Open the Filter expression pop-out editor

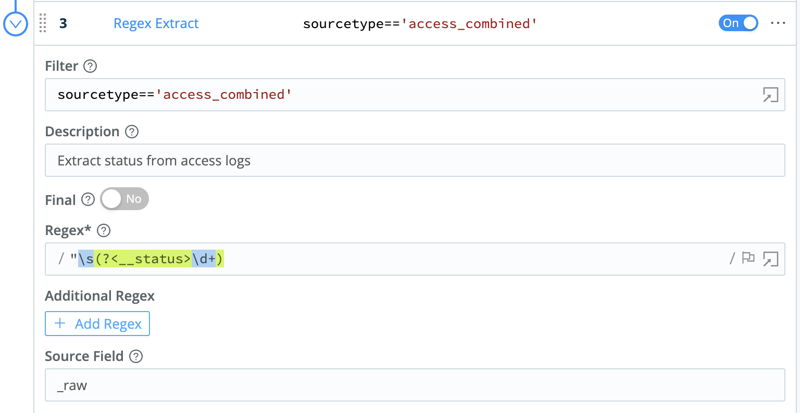pyautogui.click(x=771, y=95)
